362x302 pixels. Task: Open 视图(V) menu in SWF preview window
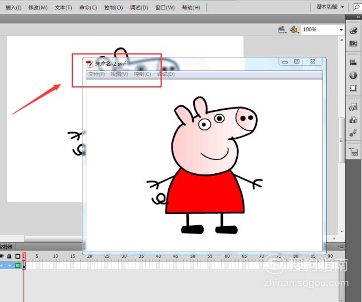[x=119, y=74]
